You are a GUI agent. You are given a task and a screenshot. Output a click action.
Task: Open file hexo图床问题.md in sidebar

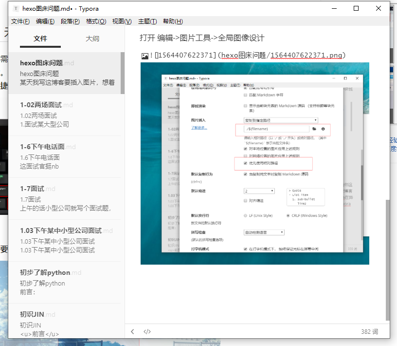[65, 73]
